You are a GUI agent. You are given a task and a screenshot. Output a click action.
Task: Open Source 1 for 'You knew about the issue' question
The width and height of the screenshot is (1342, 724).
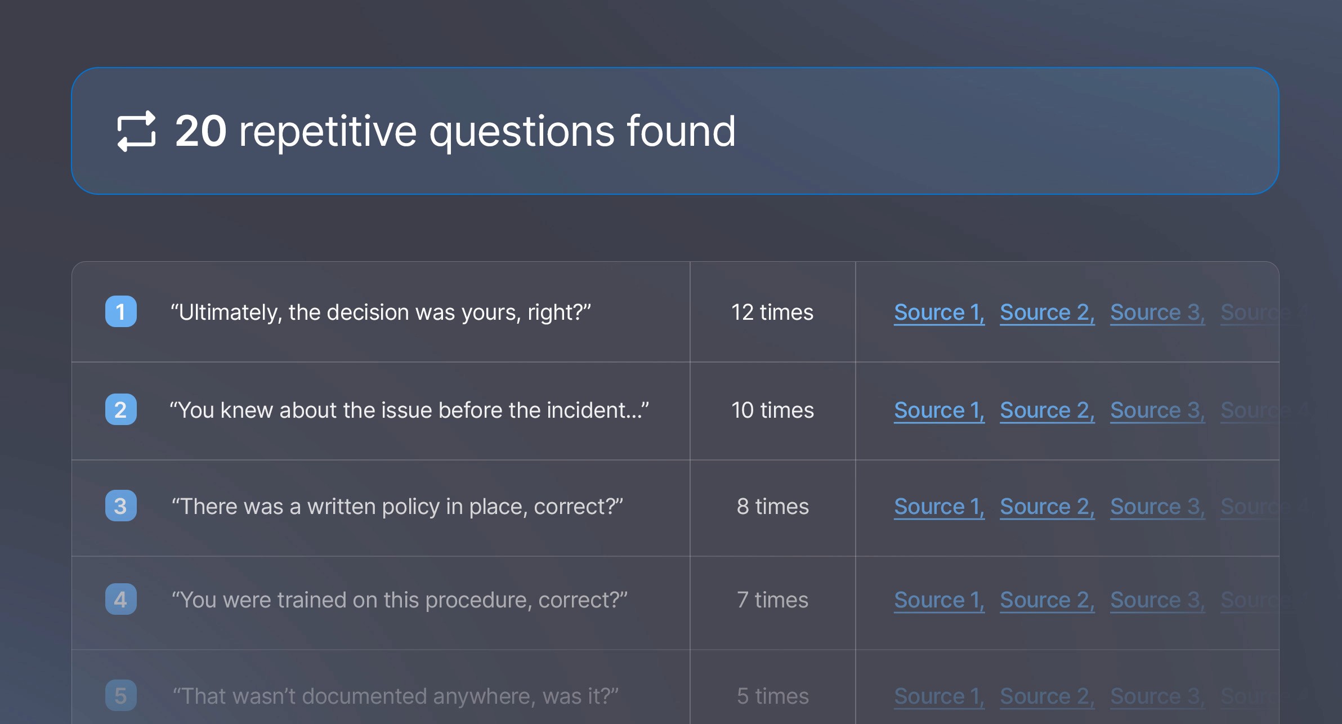pyautogui.click(x=938, y=410)
